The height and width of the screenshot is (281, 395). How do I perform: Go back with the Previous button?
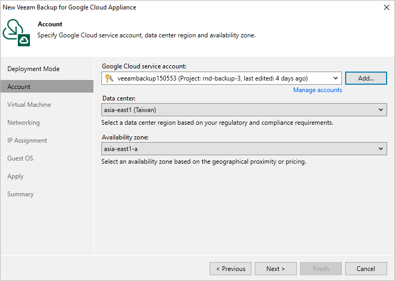click(231, 268)
